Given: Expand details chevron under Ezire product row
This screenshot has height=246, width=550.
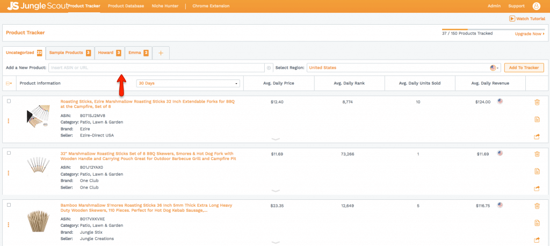Looking at the screenshot, I should coord(276,139).
